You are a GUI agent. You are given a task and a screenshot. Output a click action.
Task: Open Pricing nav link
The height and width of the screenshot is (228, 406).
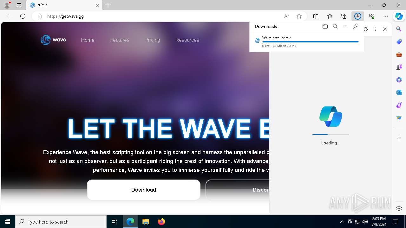(152, 40)
